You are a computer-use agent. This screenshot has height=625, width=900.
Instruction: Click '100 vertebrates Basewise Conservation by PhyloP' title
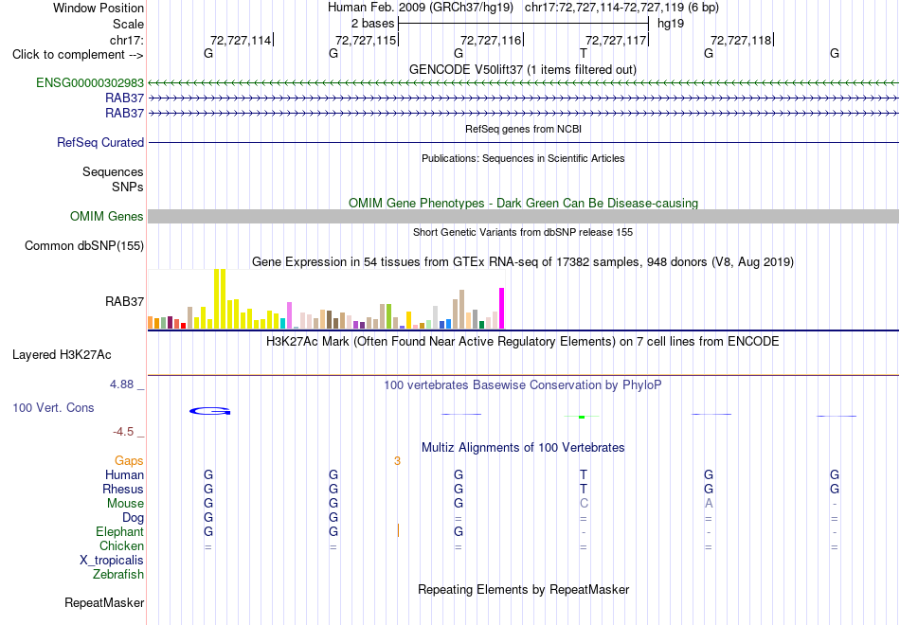point(523,385)
